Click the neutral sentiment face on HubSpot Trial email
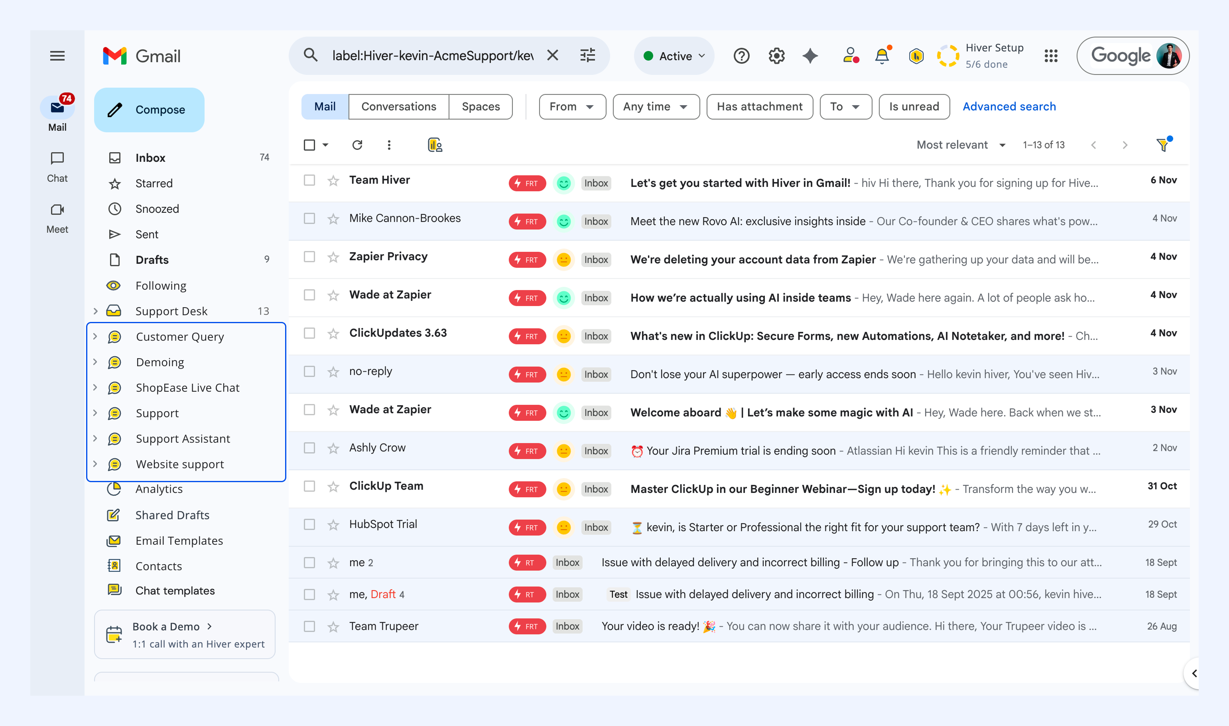Viewport: 1229px width, 726px height. (564, 528)
